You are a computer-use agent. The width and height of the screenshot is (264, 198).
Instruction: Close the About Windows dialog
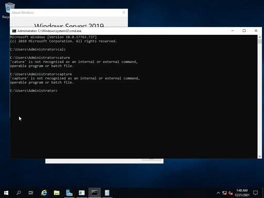(x=124, y=12)
